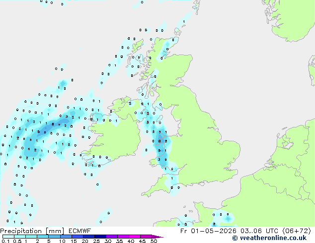Click the legend swatch between 5 and 10

(54, 237)
